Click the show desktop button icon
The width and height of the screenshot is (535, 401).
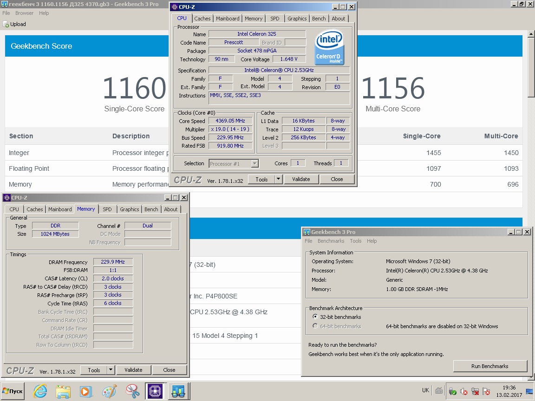coord(529,391)
